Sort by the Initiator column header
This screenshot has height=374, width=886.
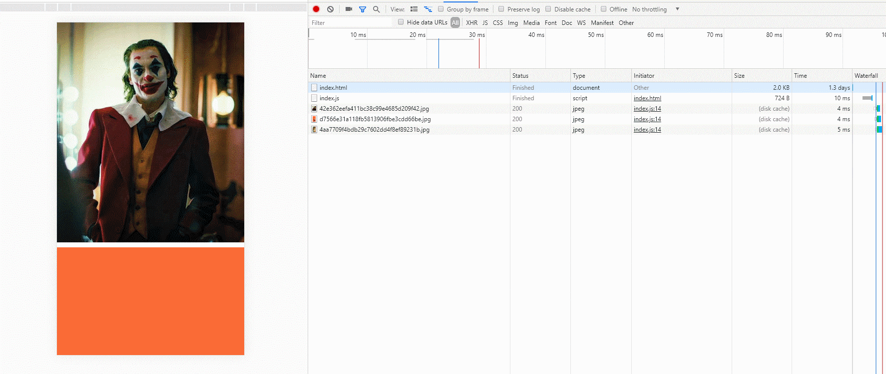click(x=682, y=76)
